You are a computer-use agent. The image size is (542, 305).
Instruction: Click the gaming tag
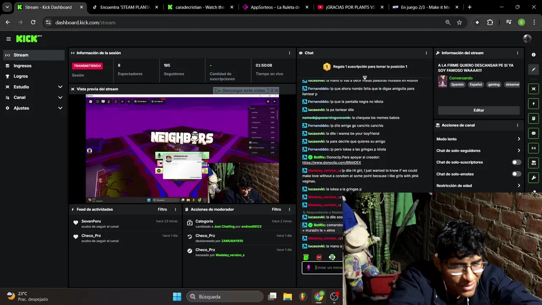point(494,84)
